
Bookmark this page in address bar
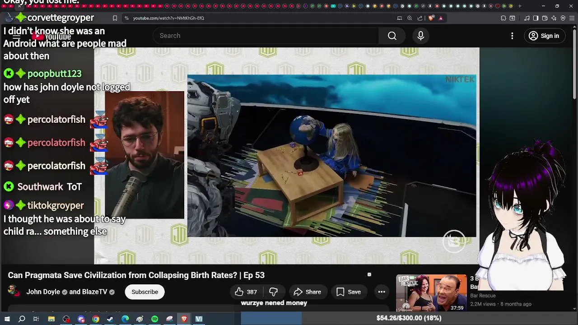coord(115,18)
